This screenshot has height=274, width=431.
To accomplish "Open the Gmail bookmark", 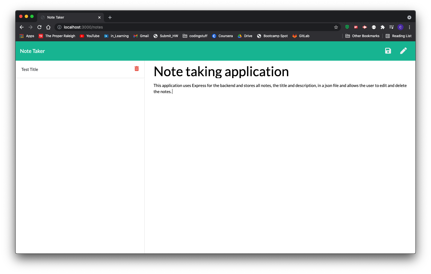I will [141, 36].
